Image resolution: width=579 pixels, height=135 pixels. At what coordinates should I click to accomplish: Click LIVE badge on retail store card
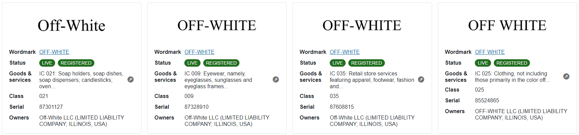point(338,63)
